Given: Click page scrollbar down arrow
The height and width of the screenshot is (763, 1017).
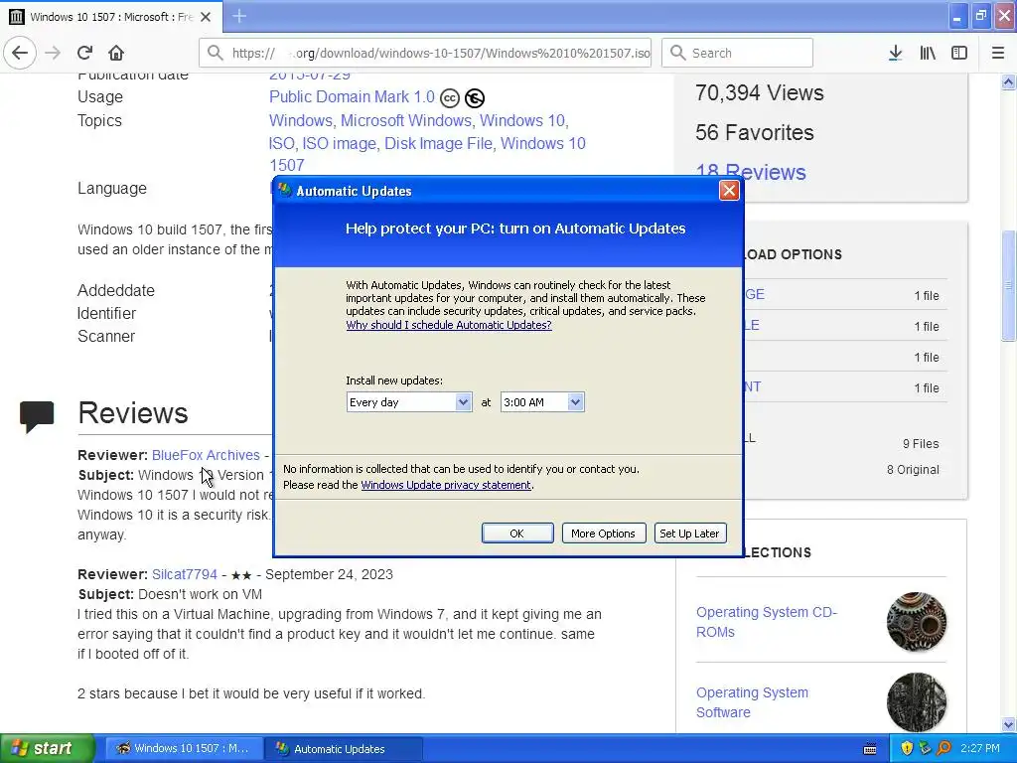Looking at the screenshot, I should click(1009, 724).
